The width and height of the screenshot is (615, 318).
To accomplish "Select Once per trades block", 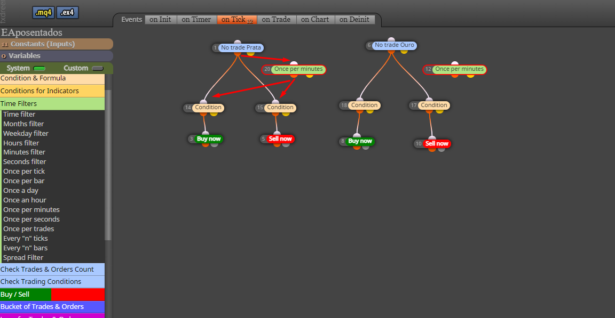I will pyautogui.click(x=29, y=229).
